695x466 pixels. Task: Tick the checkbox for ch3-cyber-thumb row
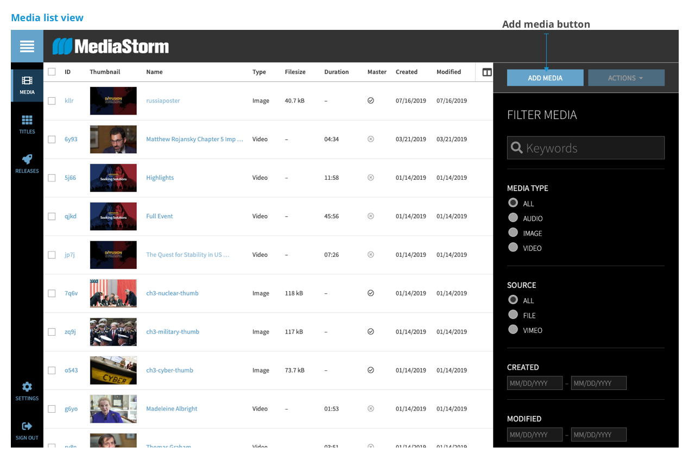pyautogui.click(x=52, y=371)
